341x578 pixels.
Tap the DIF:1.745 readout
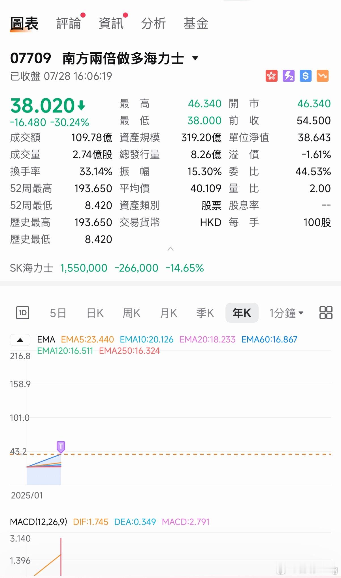pos(91,522)
